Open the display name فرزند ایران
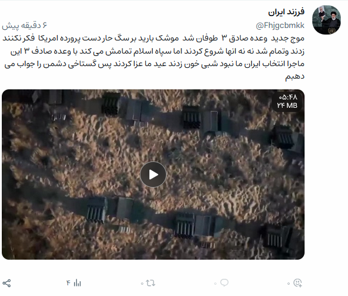This screenshot has width=348, height=296. click(286, 13)
